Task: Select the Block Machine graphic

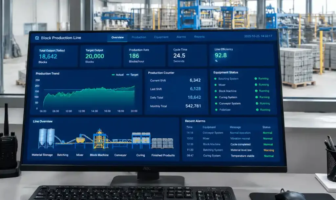Action: click(100, 139)
